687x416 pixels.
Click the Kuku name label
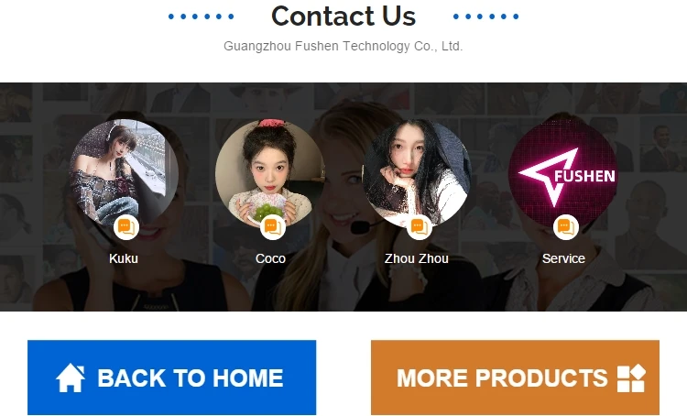tap(124, 258)
